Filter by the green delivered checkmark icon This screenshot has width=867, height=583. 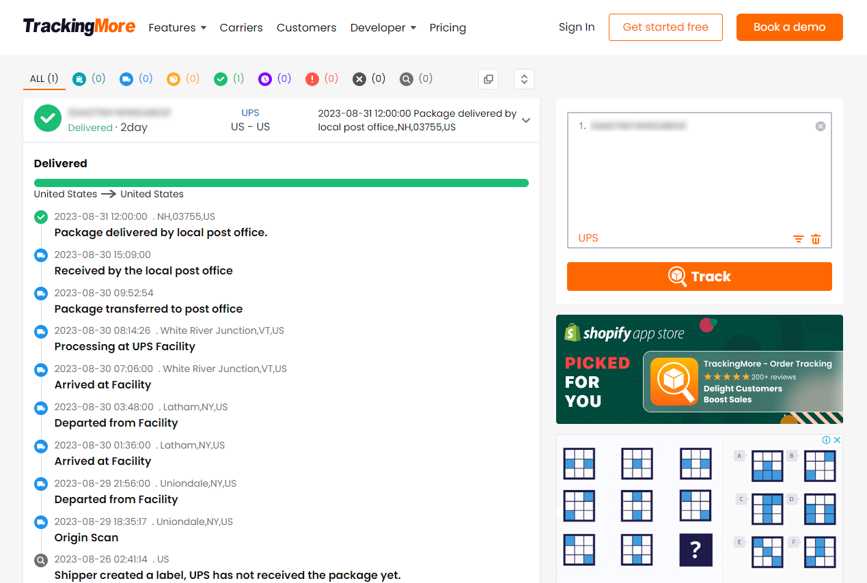point(221,79)
